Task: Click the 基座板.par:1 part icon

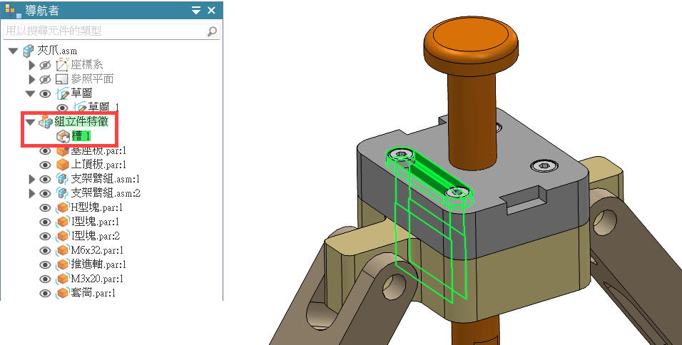Action: click(63, 151)
